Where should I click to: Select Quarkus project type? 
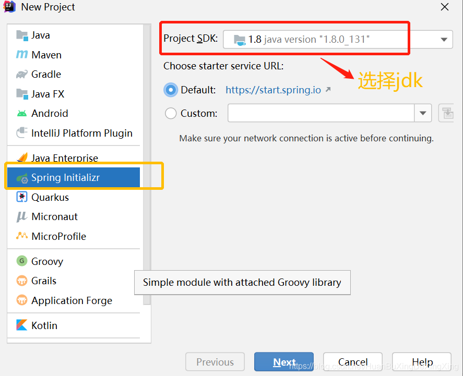point(74,197)
